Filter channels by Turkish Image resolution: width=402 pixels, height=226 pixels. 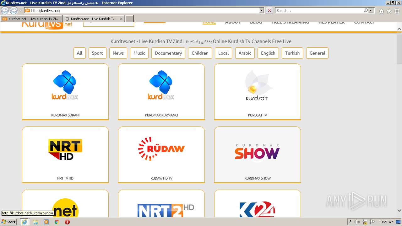coord(292,53)
